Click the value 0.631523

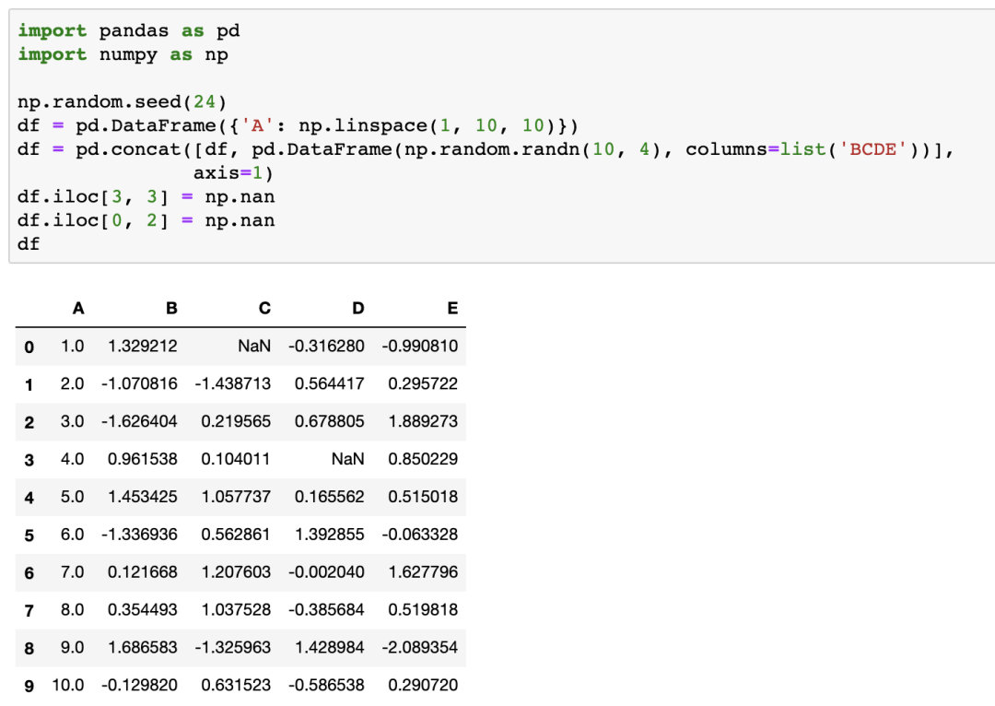click(236, 685)
